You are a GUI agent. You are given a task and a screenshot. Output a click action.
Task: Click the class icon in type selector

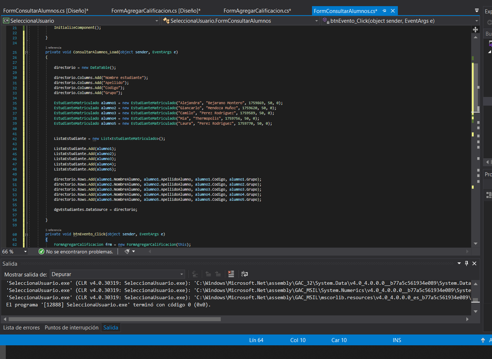click(x=166, y=21)
